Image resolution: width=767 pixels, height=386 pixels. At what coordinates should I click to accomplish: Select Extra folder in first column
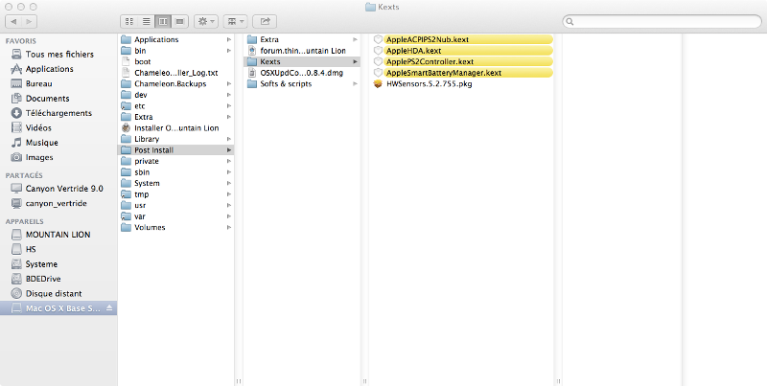point(176,117)
